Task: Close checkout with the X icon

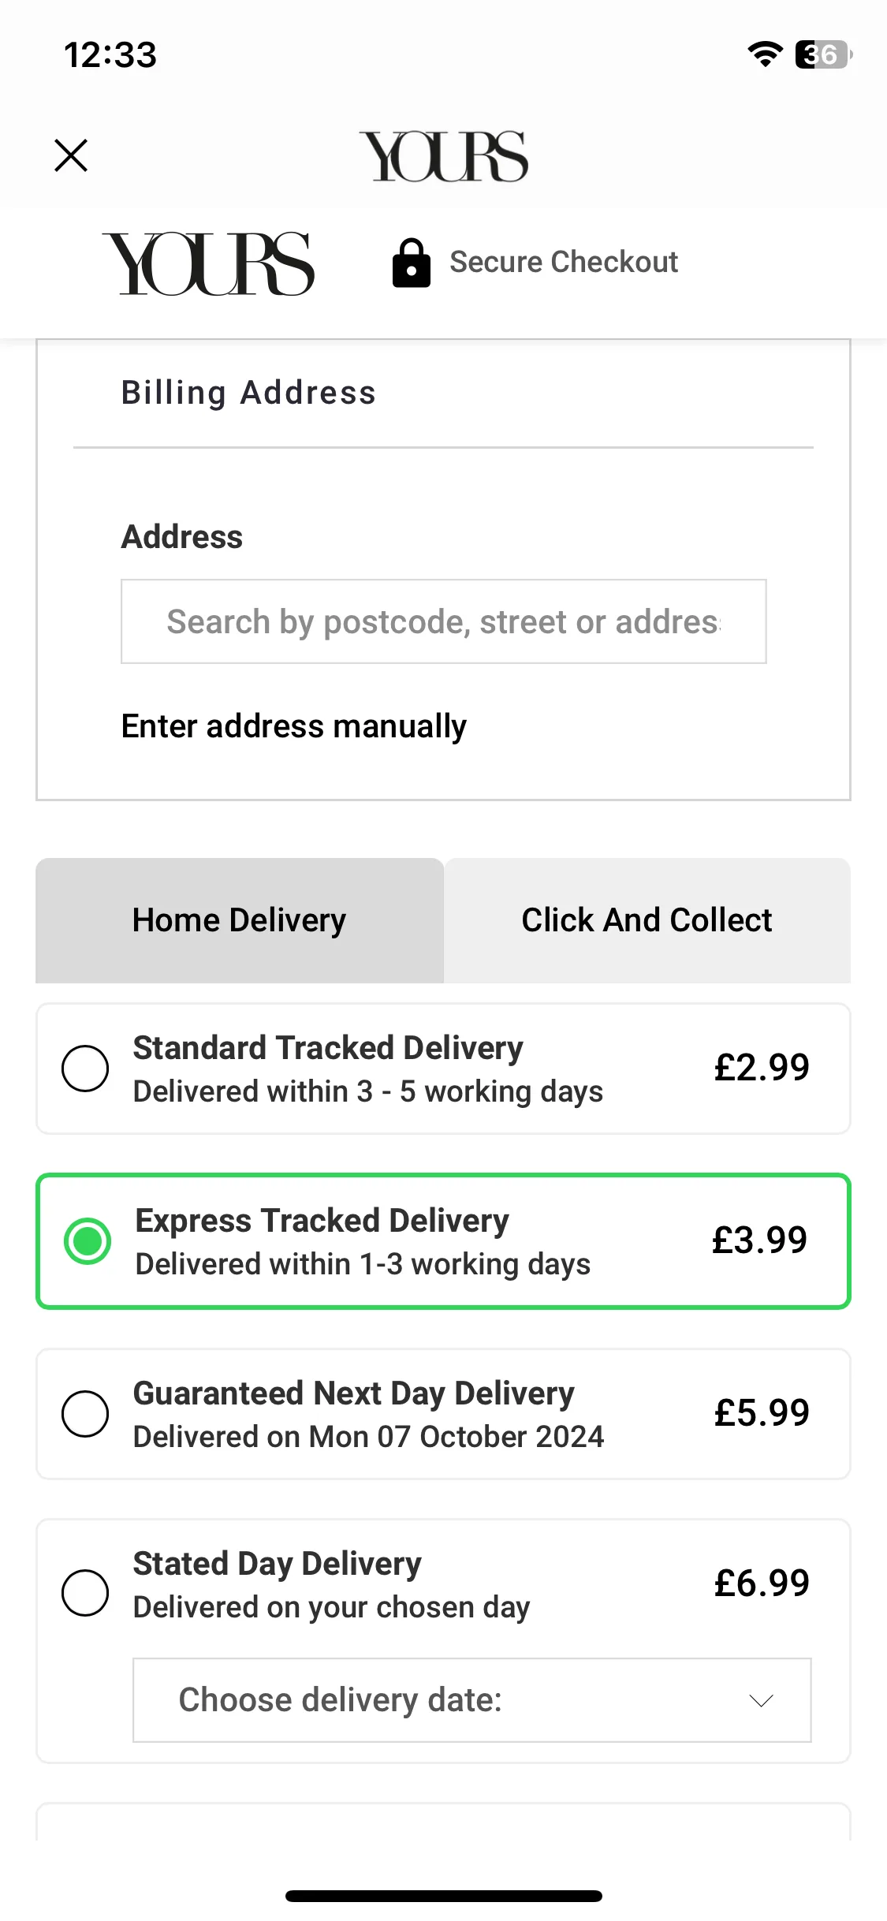Action: point(71,155)
